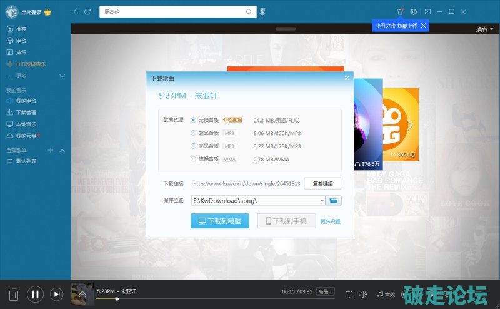Image resolution: width=500 pixels, height=309 pixels.
Task: Skip to the next track
Action: click(56, 294)
